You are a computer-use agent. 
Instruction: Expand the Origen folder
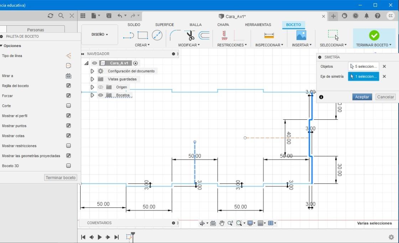coord(92,87)
